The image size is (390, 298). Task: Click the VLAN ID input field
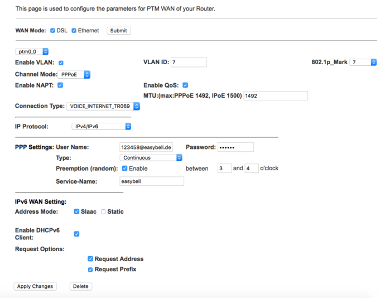coord(189,62)
